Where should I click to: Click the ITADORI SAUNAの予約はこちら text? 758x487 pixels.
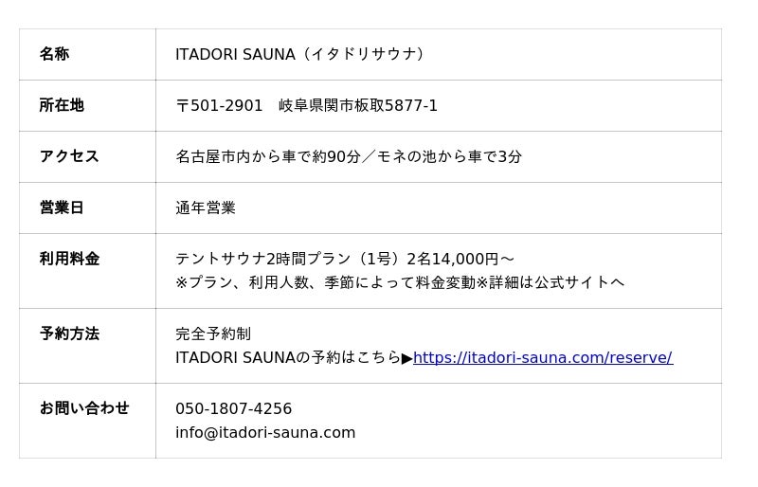coord(288,358)
